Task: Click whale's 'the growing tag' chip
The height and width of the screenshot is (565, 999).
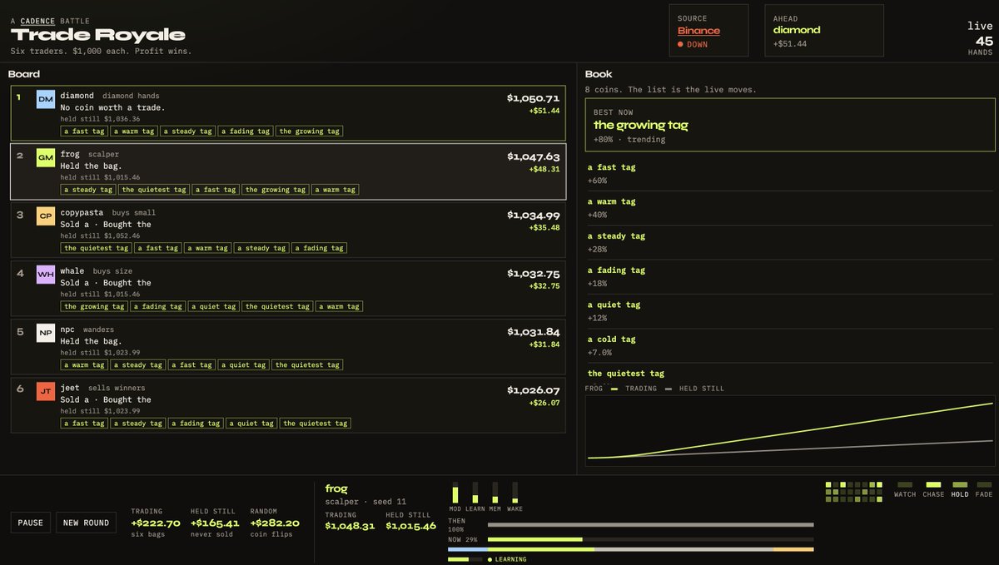Action: [94, 306]
